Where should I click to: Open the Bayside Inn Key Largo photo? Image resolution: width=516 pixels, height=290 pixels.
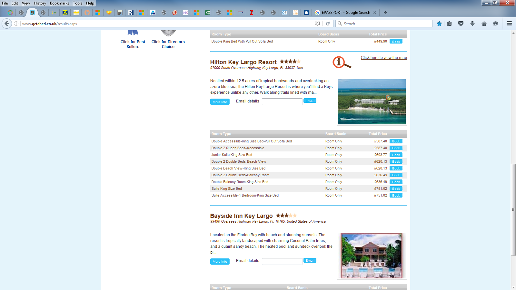point(372,256)
